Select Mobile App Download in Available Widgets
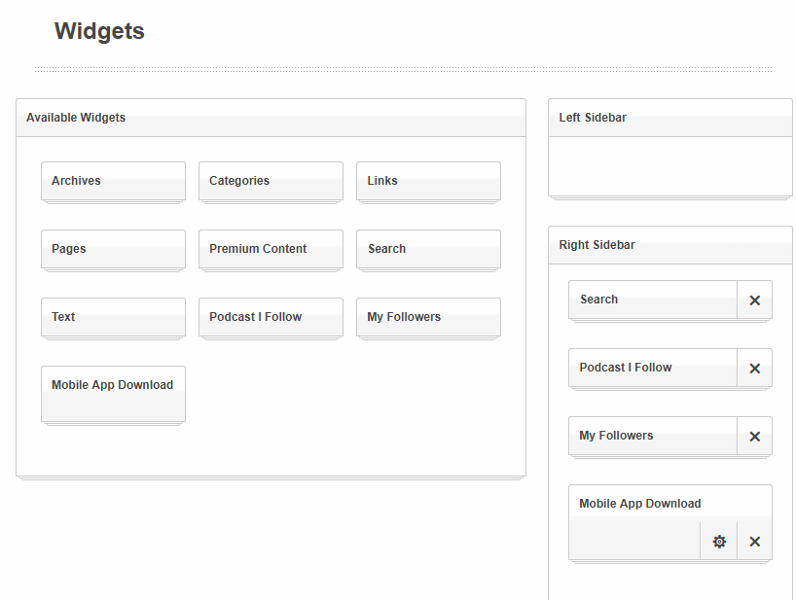 pos(113,393)
